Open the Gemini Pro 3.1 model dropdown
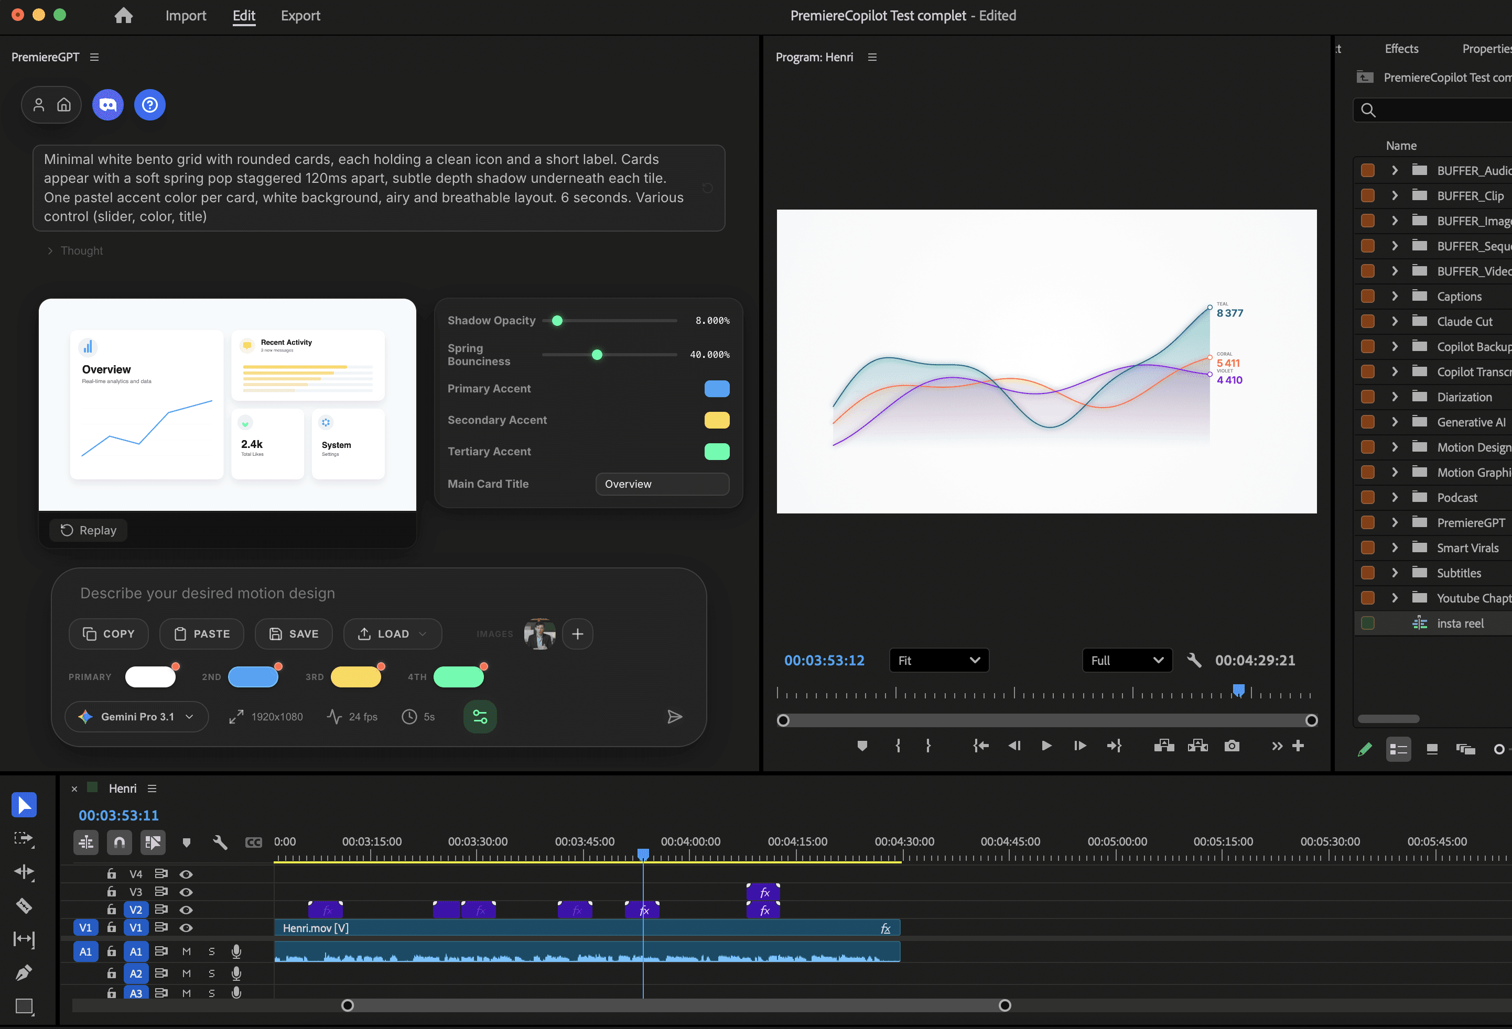 [137, 716]
